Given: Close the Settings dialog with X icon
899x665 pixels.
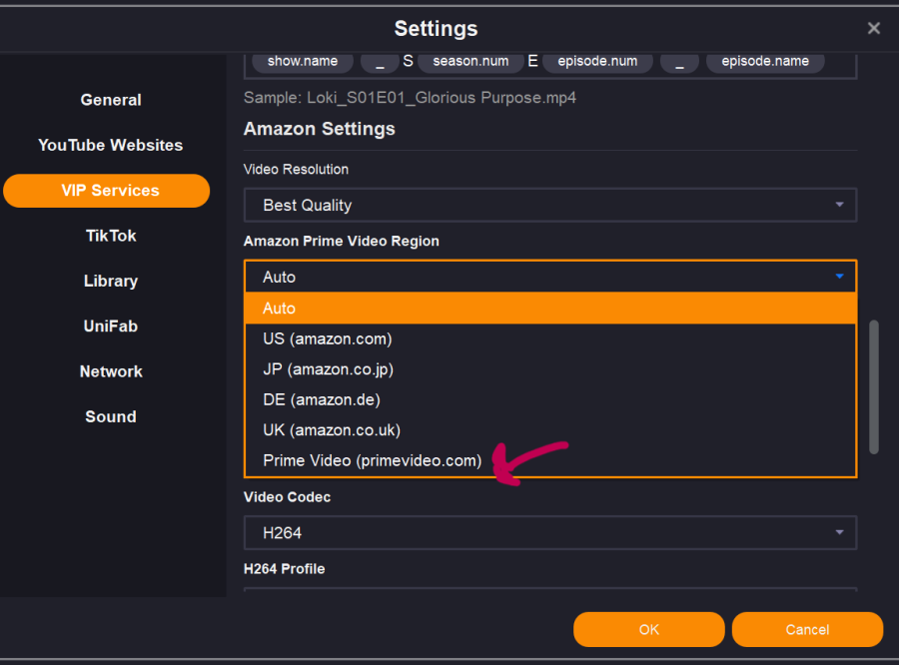Looking at the screenshot, I should tap(874, 28).
